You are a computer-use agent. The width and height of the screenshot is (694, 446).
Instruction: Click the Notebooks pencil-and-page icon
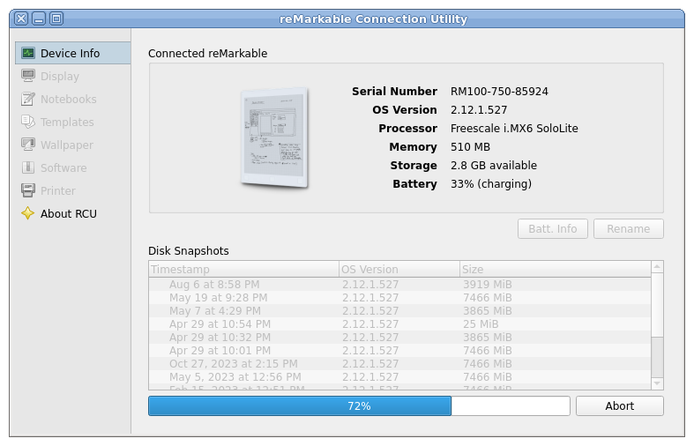[28, 99]
